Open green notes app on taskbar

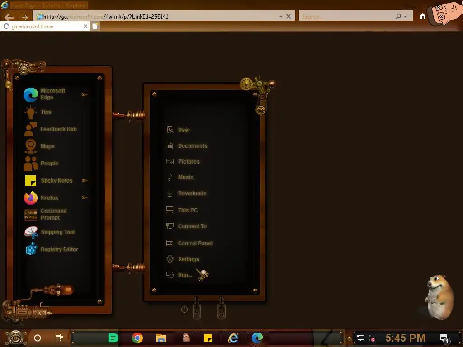tap(113, 338)
